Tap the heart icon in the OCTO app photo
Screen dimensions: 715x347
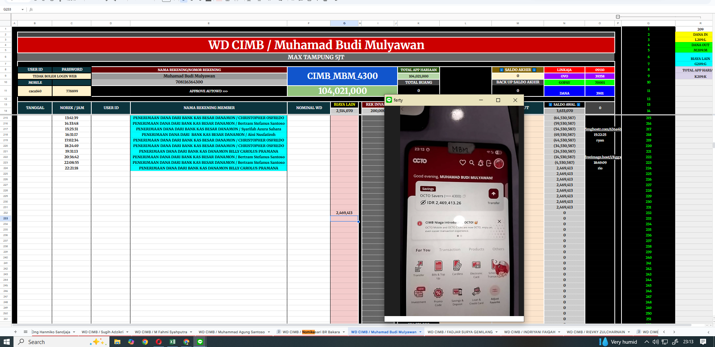[x=462, y=163]
